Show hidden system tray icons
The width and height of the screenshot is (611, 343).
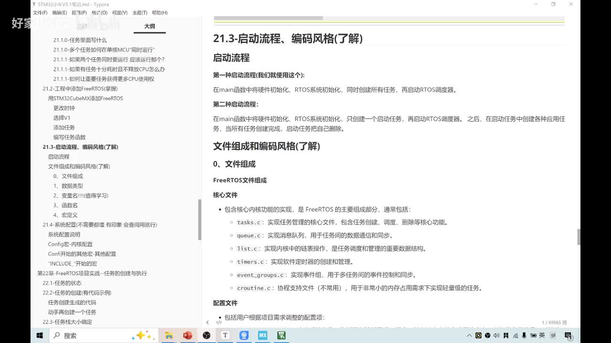point(469,335)
